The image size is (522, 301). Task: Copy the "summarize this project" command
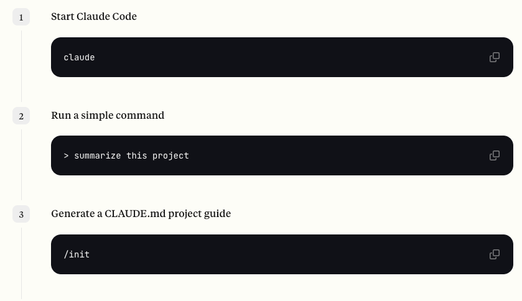(x=495, y=155)
